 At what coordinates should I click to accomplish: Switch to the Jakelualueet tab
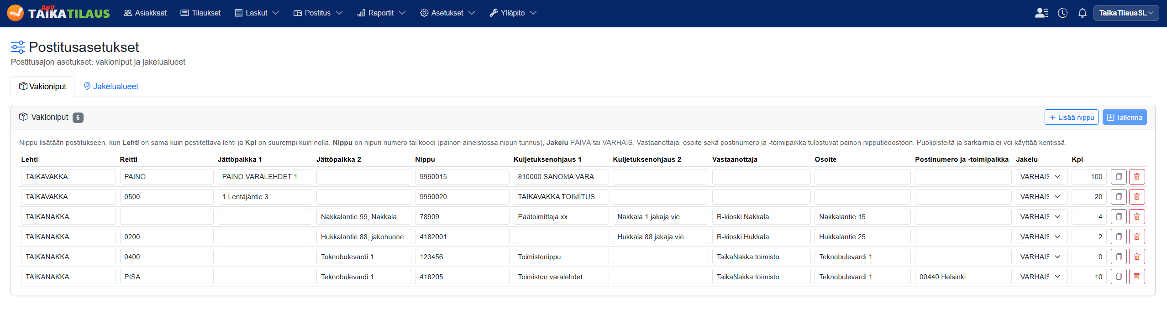pyautogui.click(x=111, y=87)
